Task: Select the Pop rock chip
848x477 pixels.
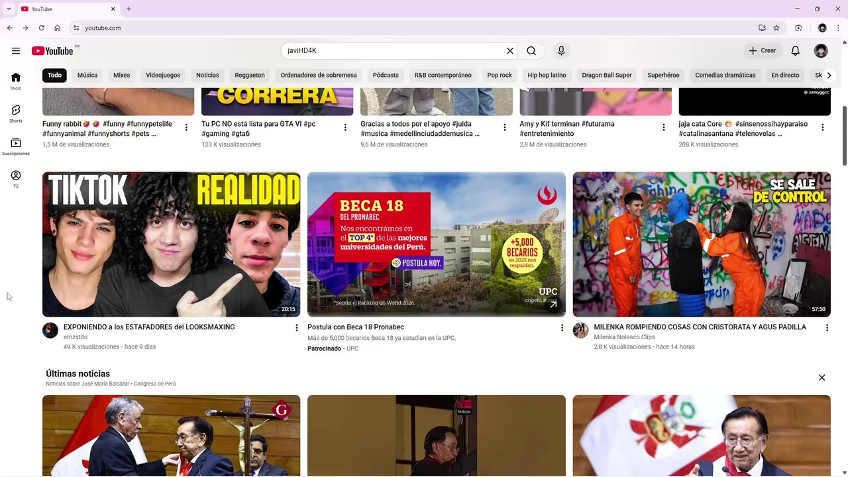Action: pyautogui.click(x=500, y=76)
